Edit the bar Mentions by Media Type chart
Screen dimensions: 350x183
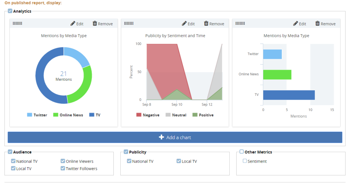299,24
